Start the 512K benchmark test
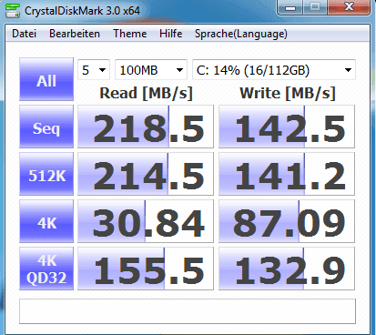Screen dimensions: 376x335 click(x=46, y=174)
